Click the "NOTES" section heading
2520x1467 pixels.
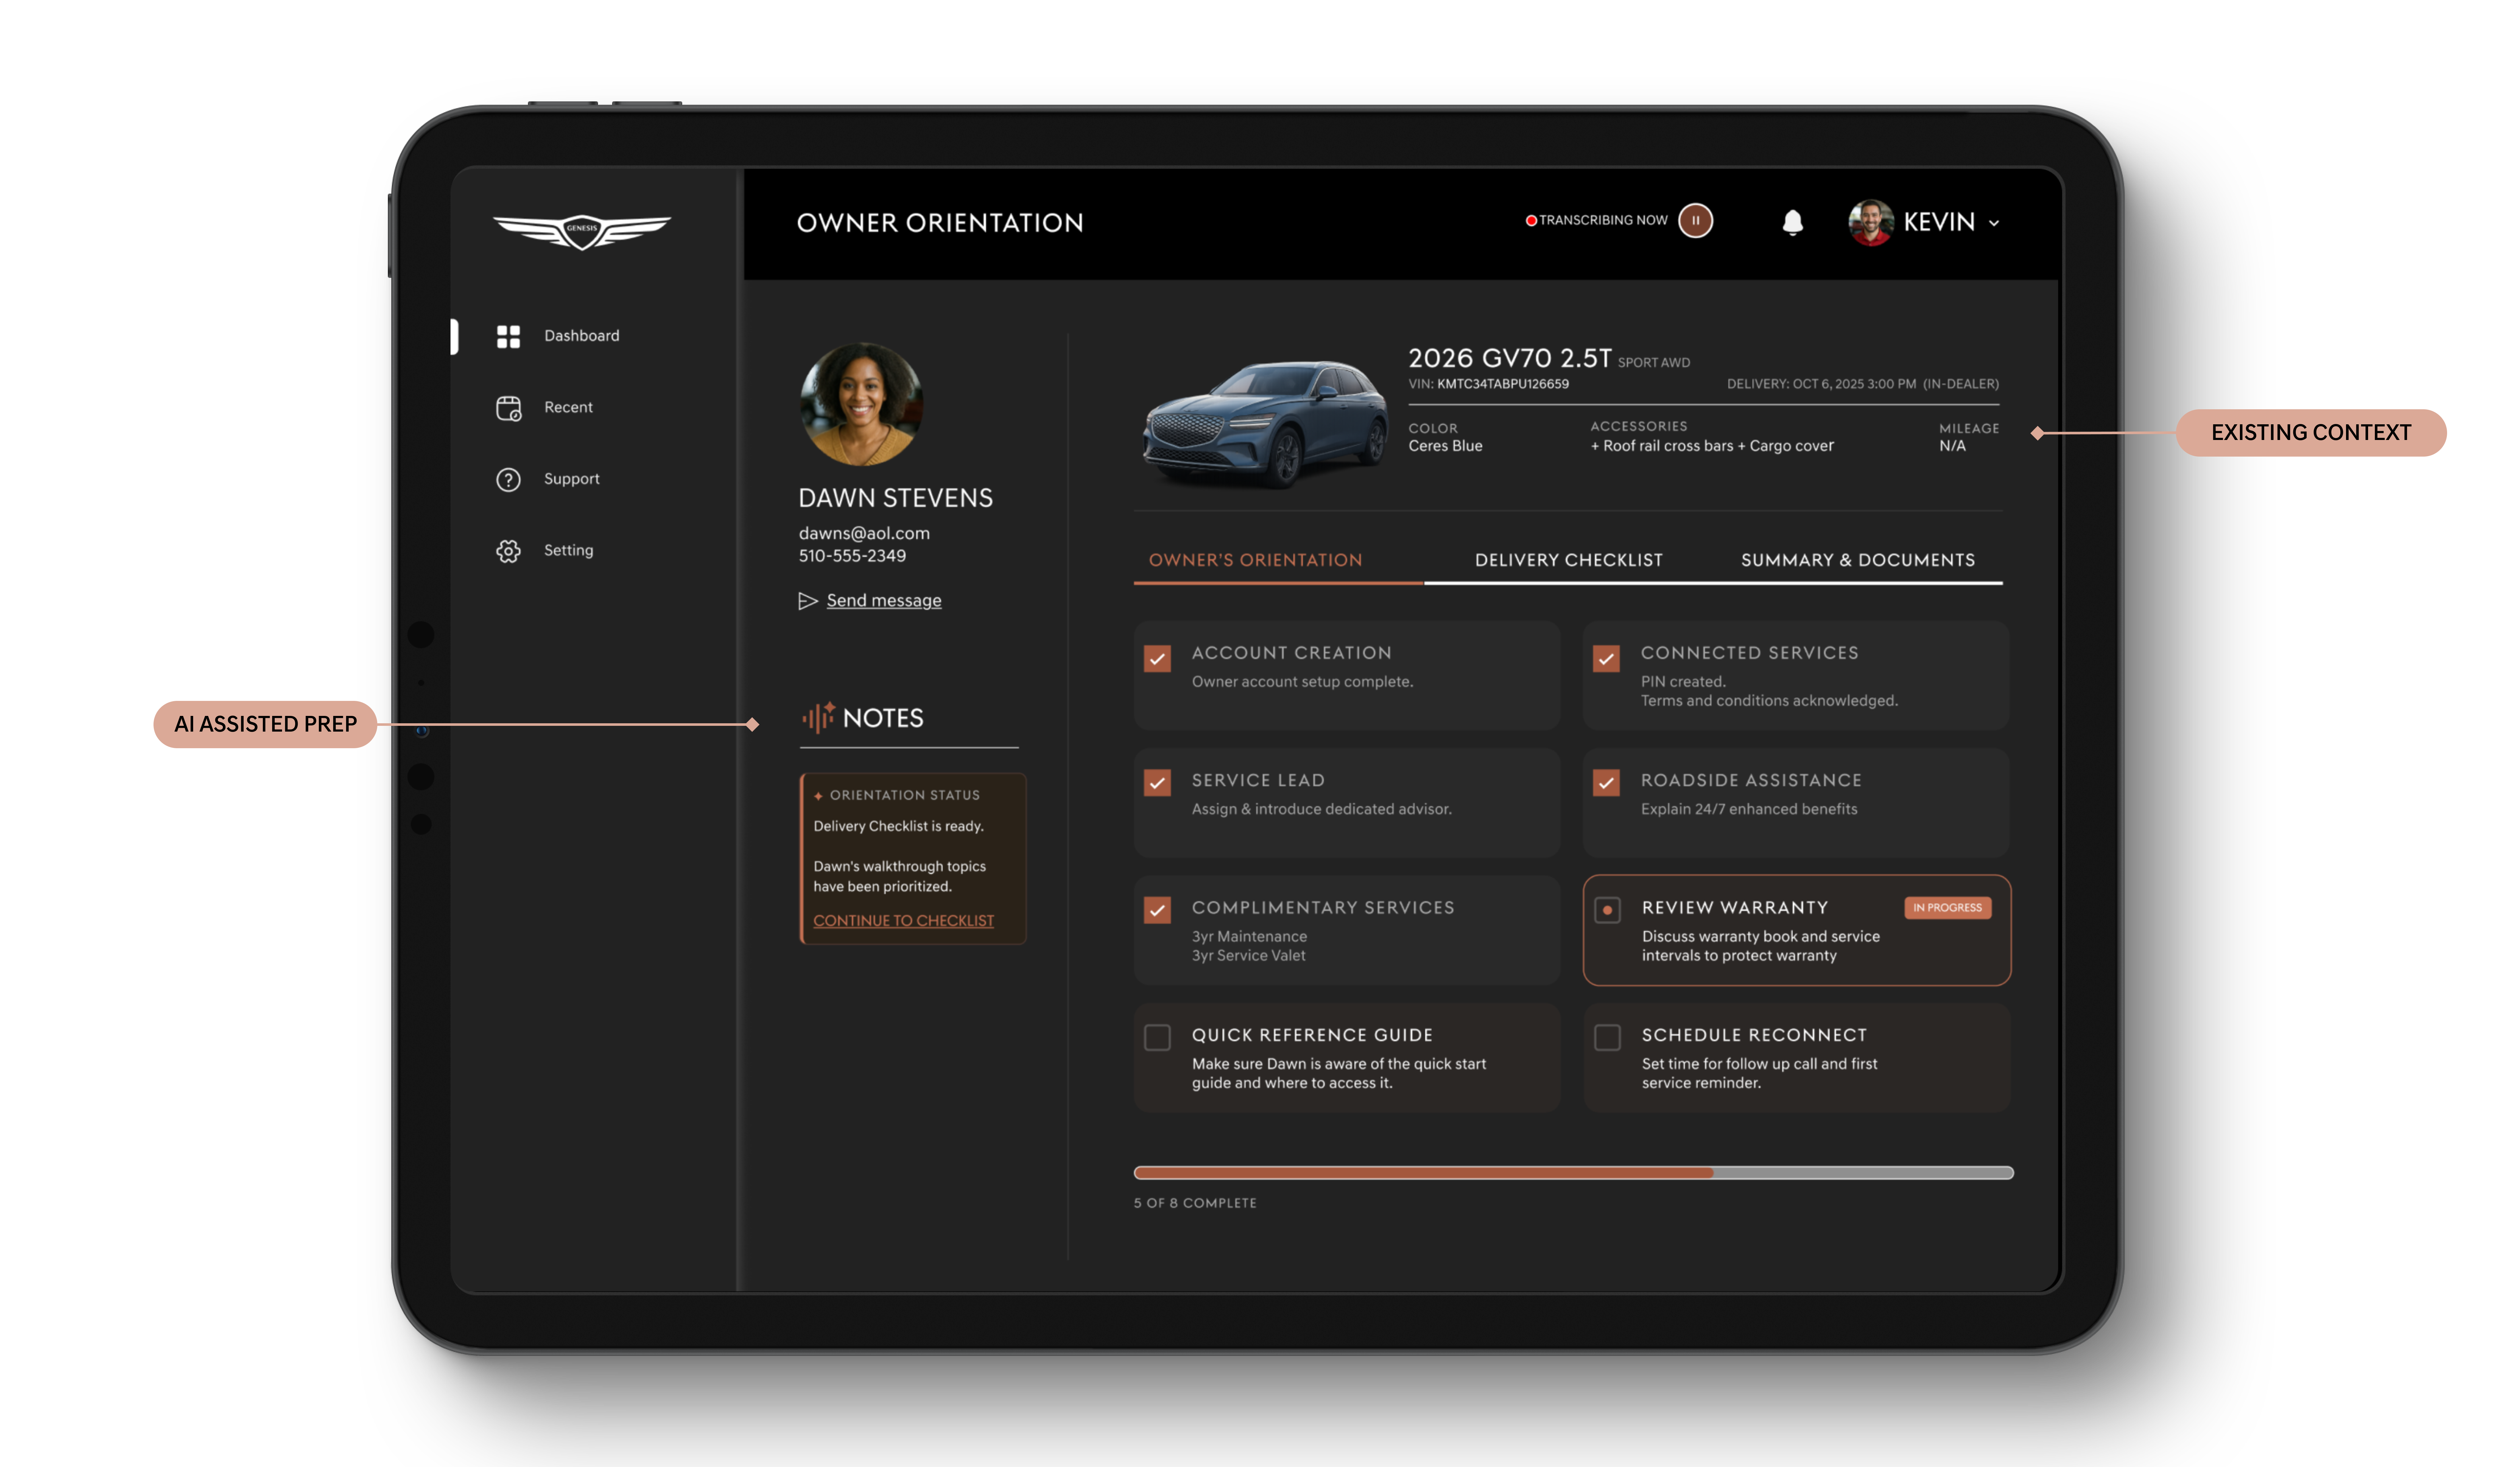coord(883,718)
